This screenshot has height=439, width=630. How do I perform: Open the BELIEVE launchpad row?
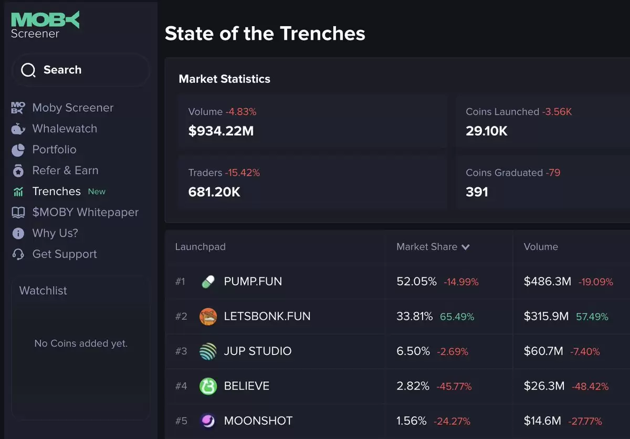click(397, 387)
